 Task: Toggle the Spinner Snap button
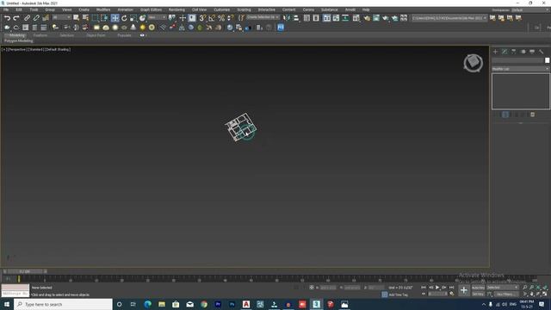pyautogui.click(x=230, y=18)
